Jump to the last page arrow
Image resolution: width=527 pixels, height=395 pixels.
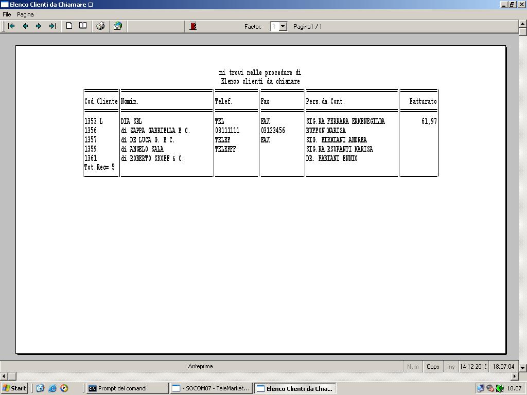(52, 26)
